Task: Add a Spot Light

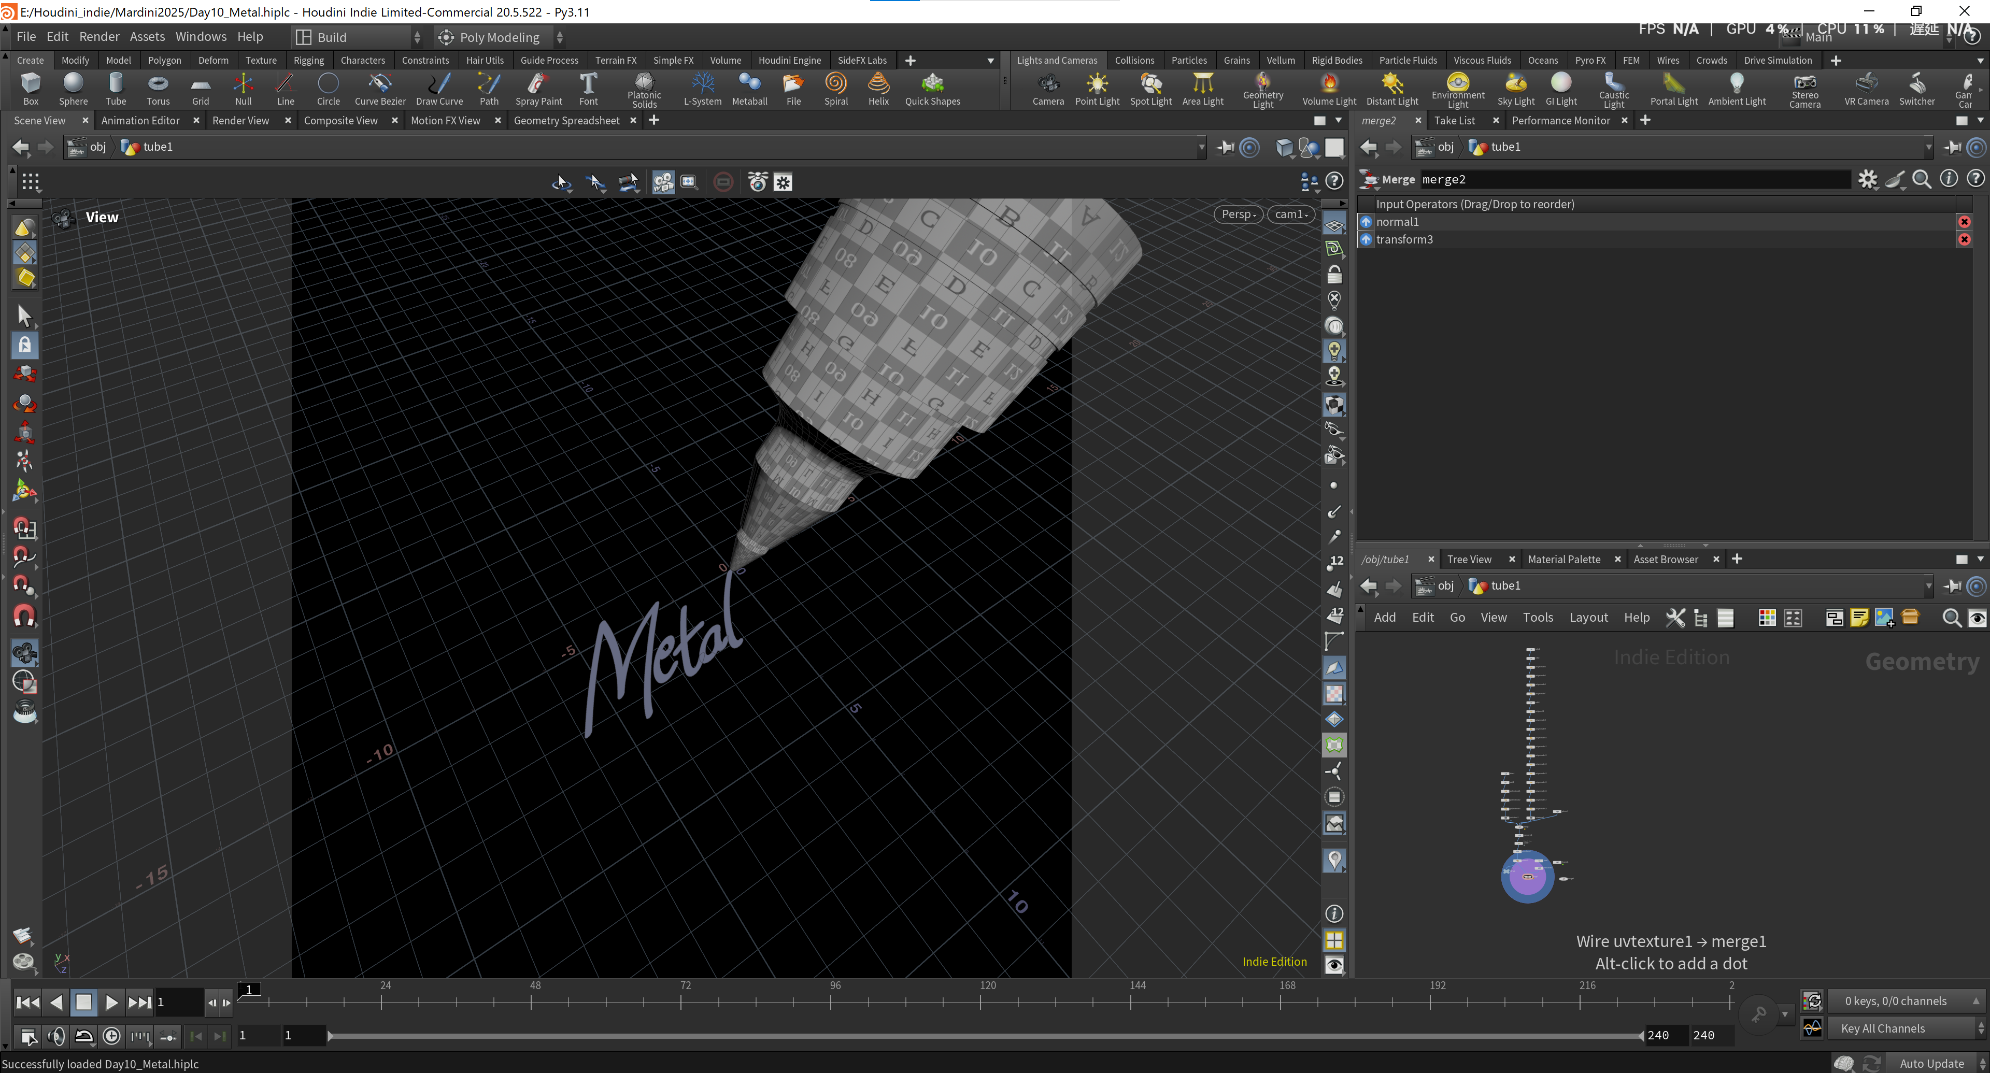Action: coord(1151,89)
